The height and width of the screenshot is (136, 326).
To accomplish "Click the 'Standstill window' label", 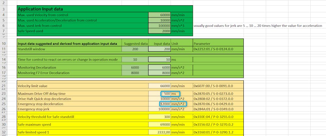I will click(31, 49).
